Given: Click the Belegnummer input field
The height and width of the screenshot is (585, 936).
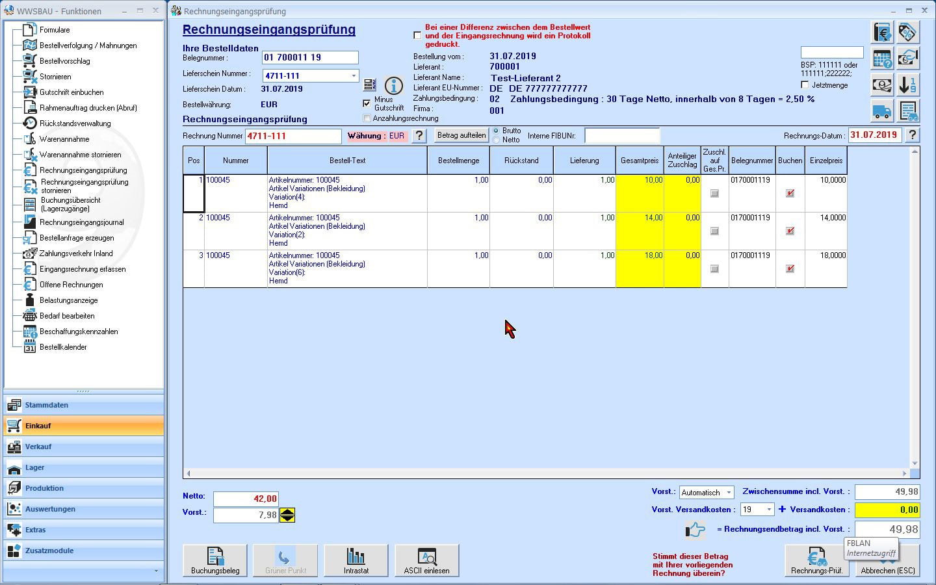Looking at the screenshot, I should [x=310, y=58].
